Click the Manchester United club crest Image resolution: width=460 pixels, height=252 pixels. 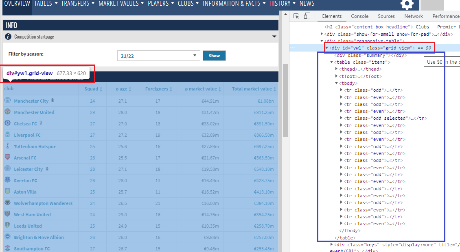click(x=8, y=112)
